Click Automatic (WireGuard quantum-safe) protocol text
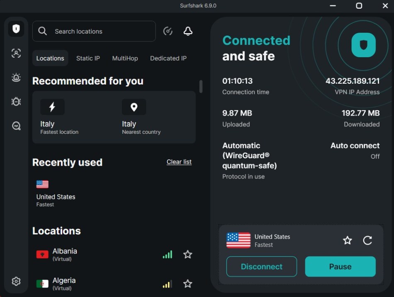Screen dimensions: 394x297 [x=250, y=156]
